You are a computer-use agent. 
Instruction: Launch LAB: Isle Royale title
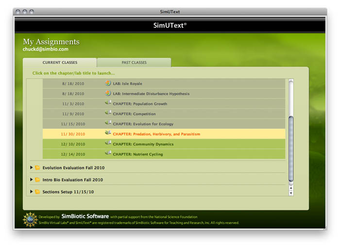pos(127,83)
